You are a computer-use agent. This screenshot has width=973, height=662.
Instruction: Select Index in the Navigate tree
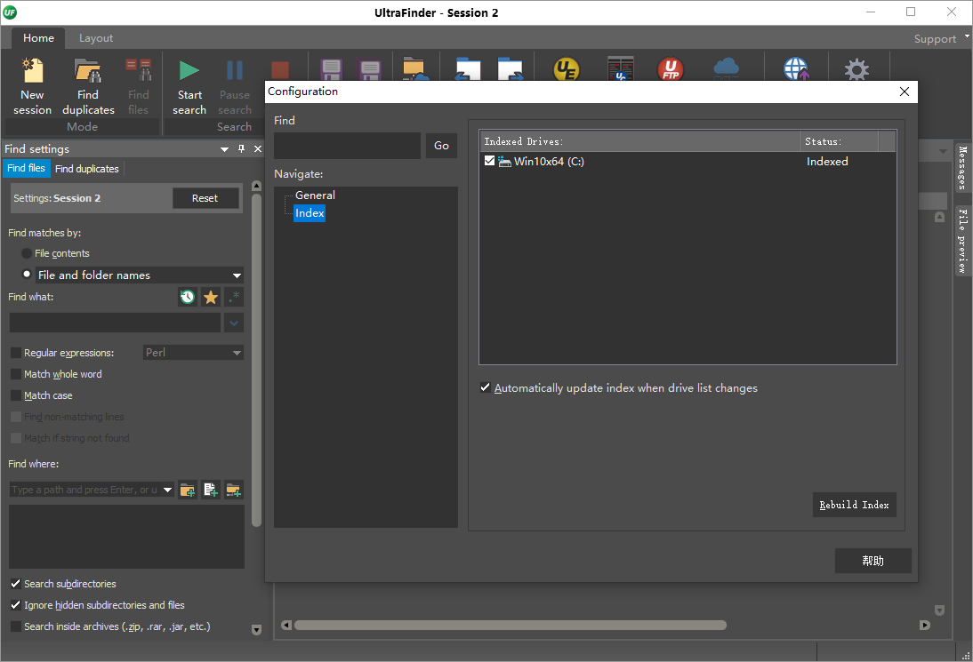(x=310, y=213)
